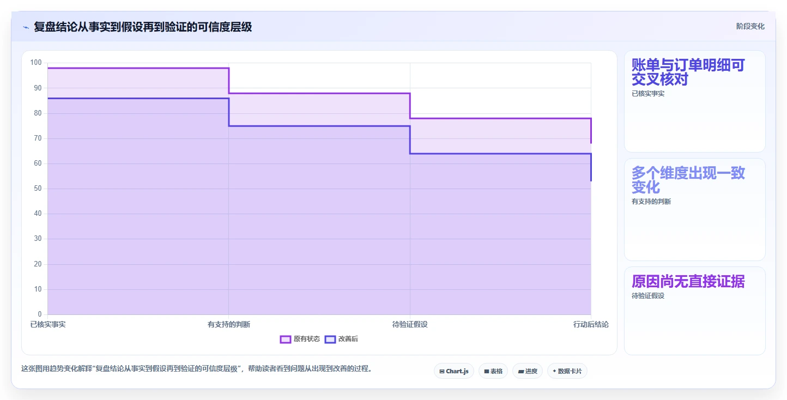Select the 进度 tag chip
Image resolution: width=787 pixels, height=400 pixels.
pyautogui.click(x=528, y=371)
